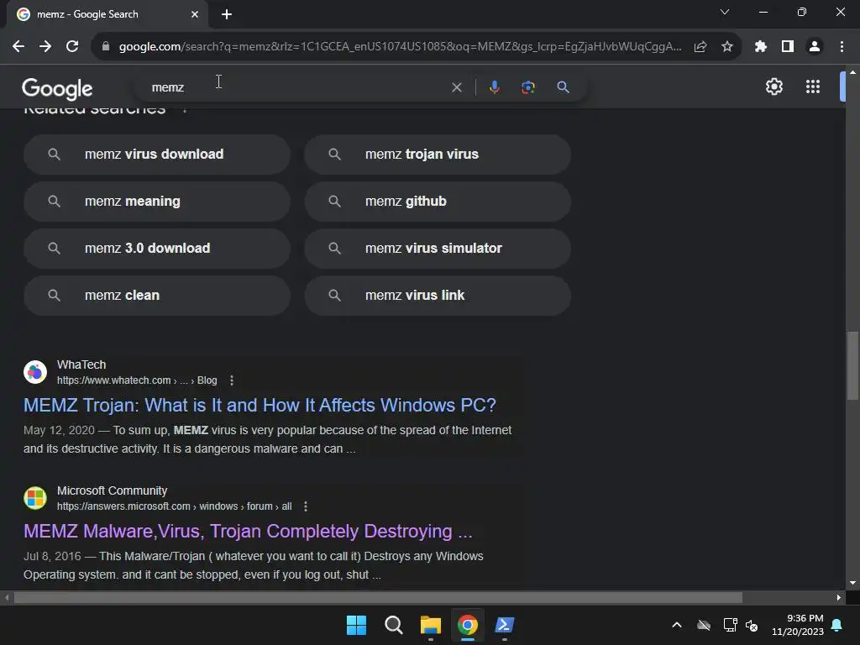
Task: Switch to Chrome in the taskbar
Action: pos(468,625)
